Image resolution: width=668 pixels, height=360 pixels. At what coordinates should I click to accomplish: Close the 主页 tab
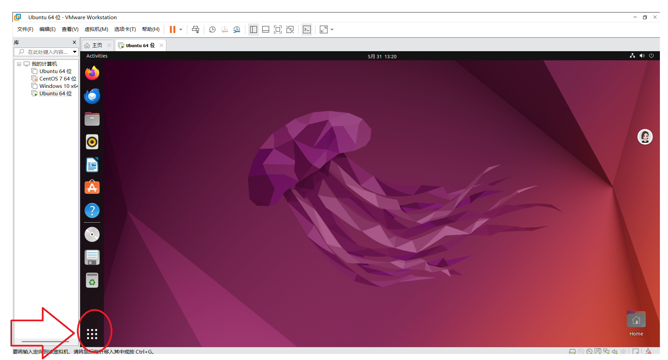click(x=109, y=45)
